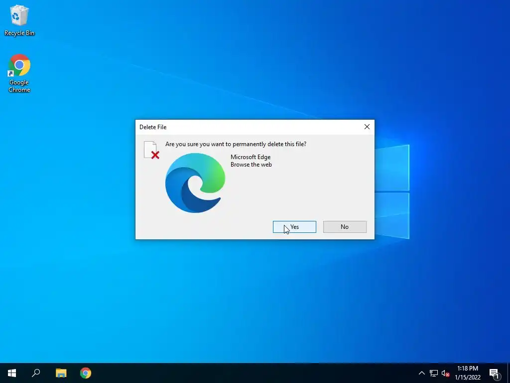Image resolution: width=510 pixels, height=383 pixels.
Task: Open the Action Center notifications icon
Action: [495, 373]
